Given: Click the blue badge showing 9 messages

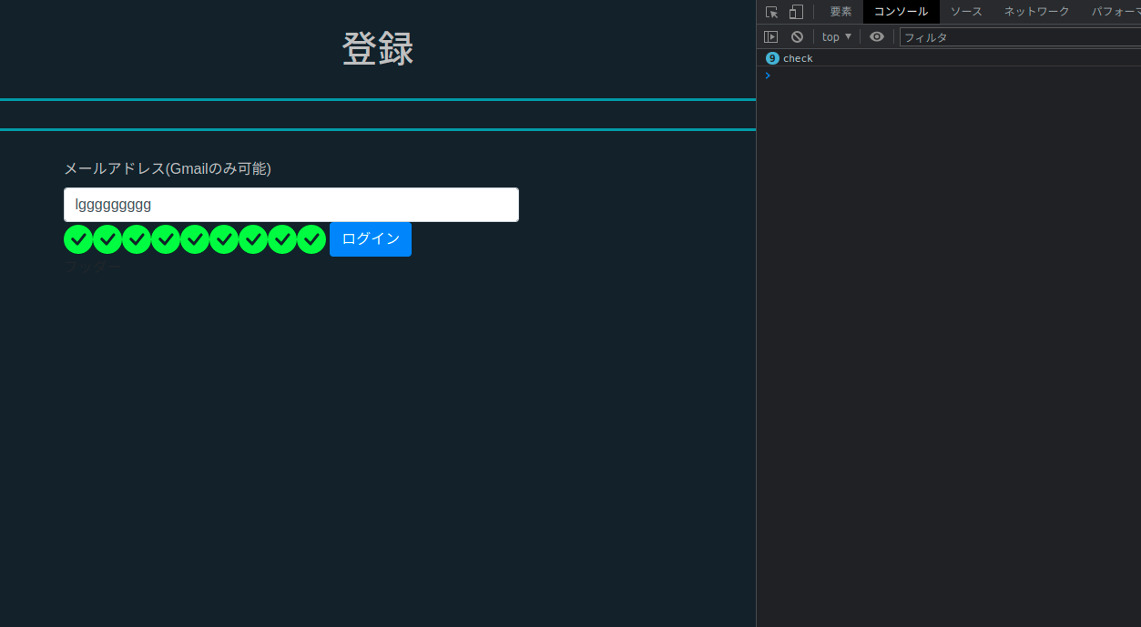Looking at the screenshot, I should [x=771, y=57].
